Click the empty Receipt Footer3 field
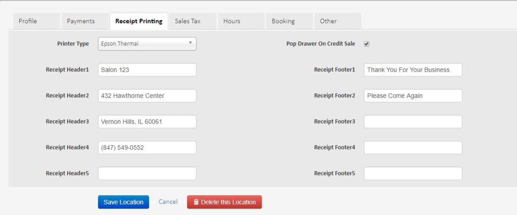Image resolution: width=517 pixels, height=215 pixels. coord(412,122)
